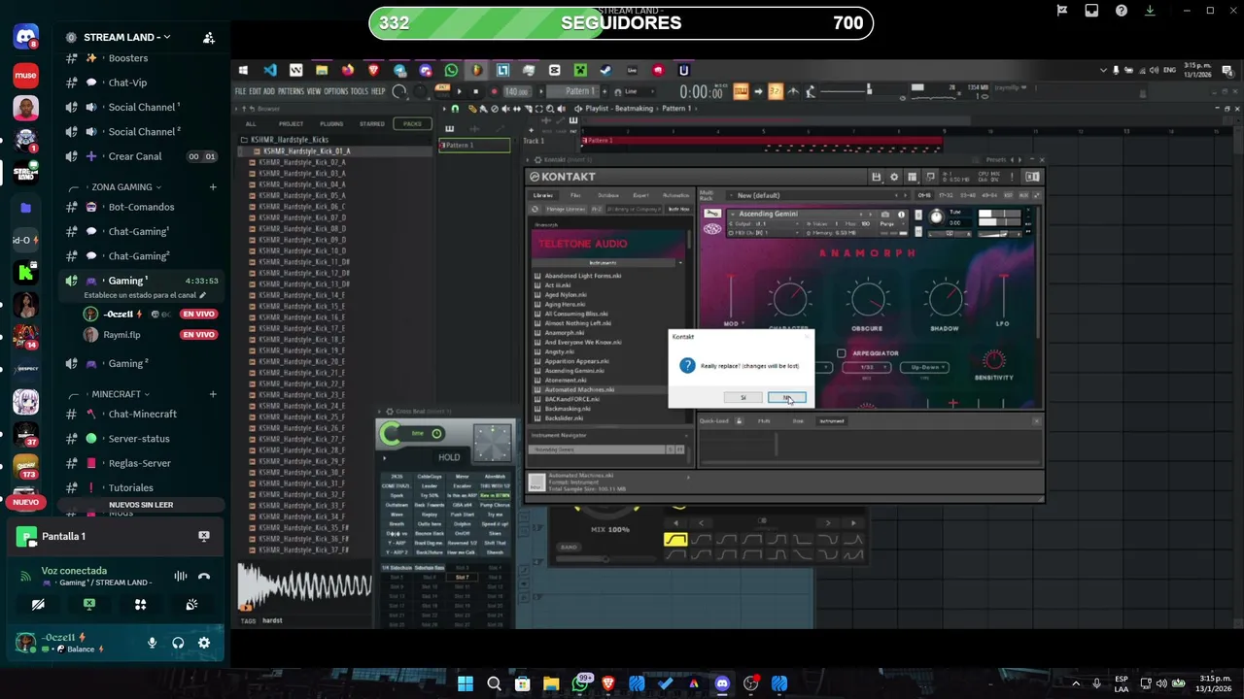Select KSHMR_Hardstyle_Kick_01_A sample
1244x699 pixels.
(x=306, y=151)
